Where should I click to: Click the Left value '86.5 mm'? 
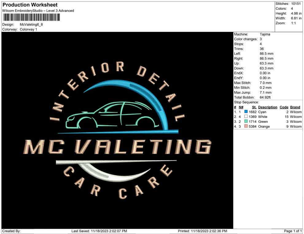[x=267, y=53]
